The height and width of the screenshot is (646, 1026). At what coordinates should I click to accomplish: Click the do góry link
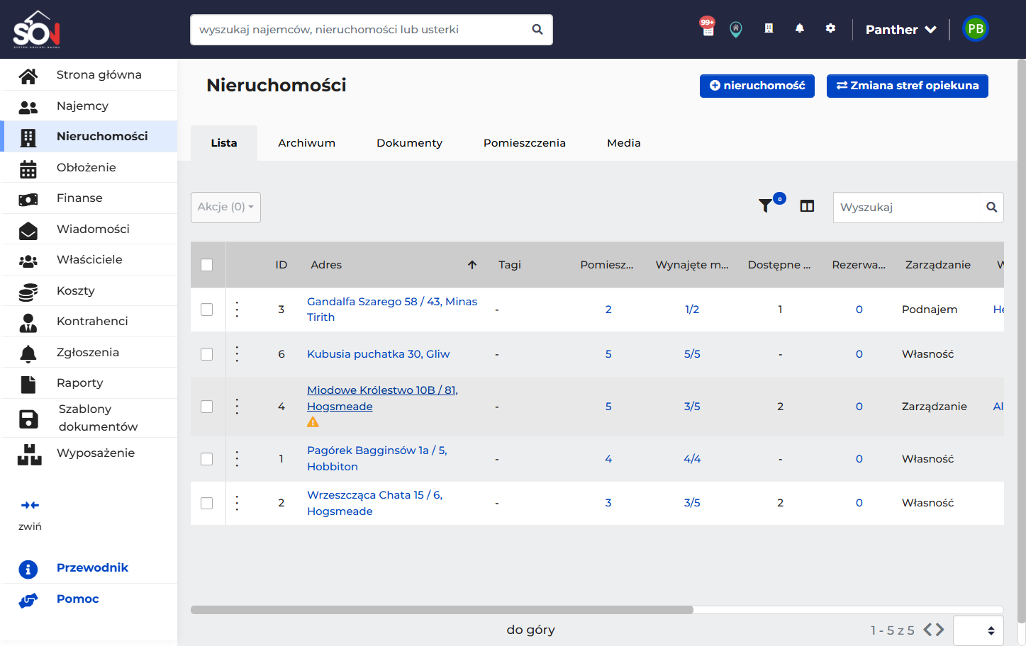click(530, 630)
